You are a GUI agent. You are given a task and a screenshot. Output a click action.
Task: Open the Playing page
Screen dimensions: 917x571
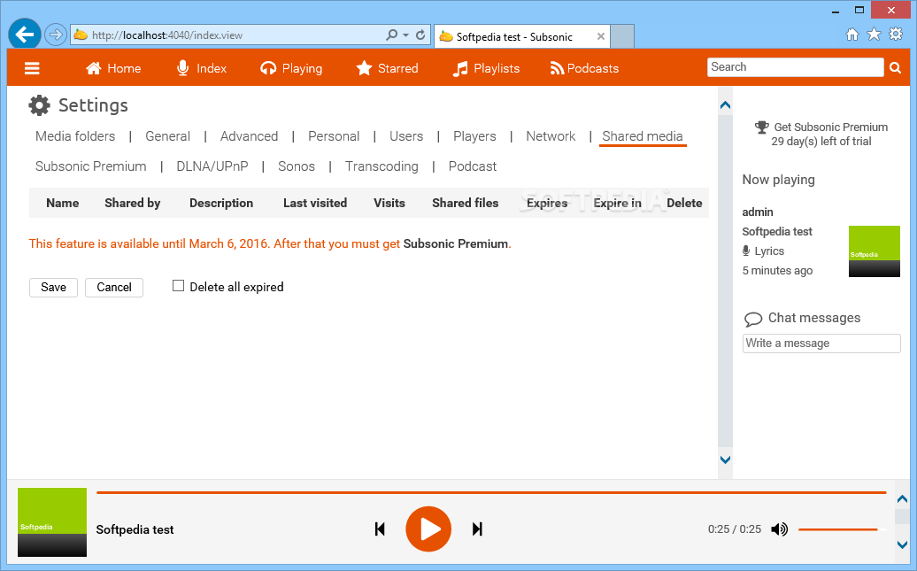(291, 68)
